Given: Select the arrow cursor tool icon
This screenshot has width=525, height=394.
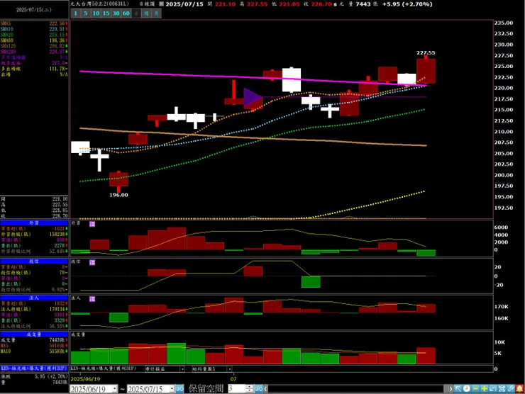Looking at the screenshot, I should coord(458,388).
